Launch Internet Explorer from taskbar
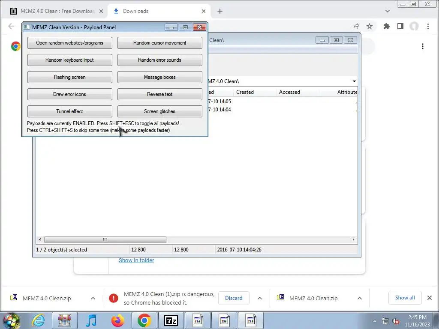The height and width of the screenshot is (329, 439). click(x=38, y=320)
